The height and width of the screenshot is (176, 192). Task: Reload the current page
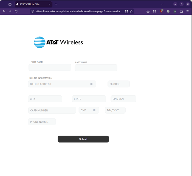coord(16,11)
